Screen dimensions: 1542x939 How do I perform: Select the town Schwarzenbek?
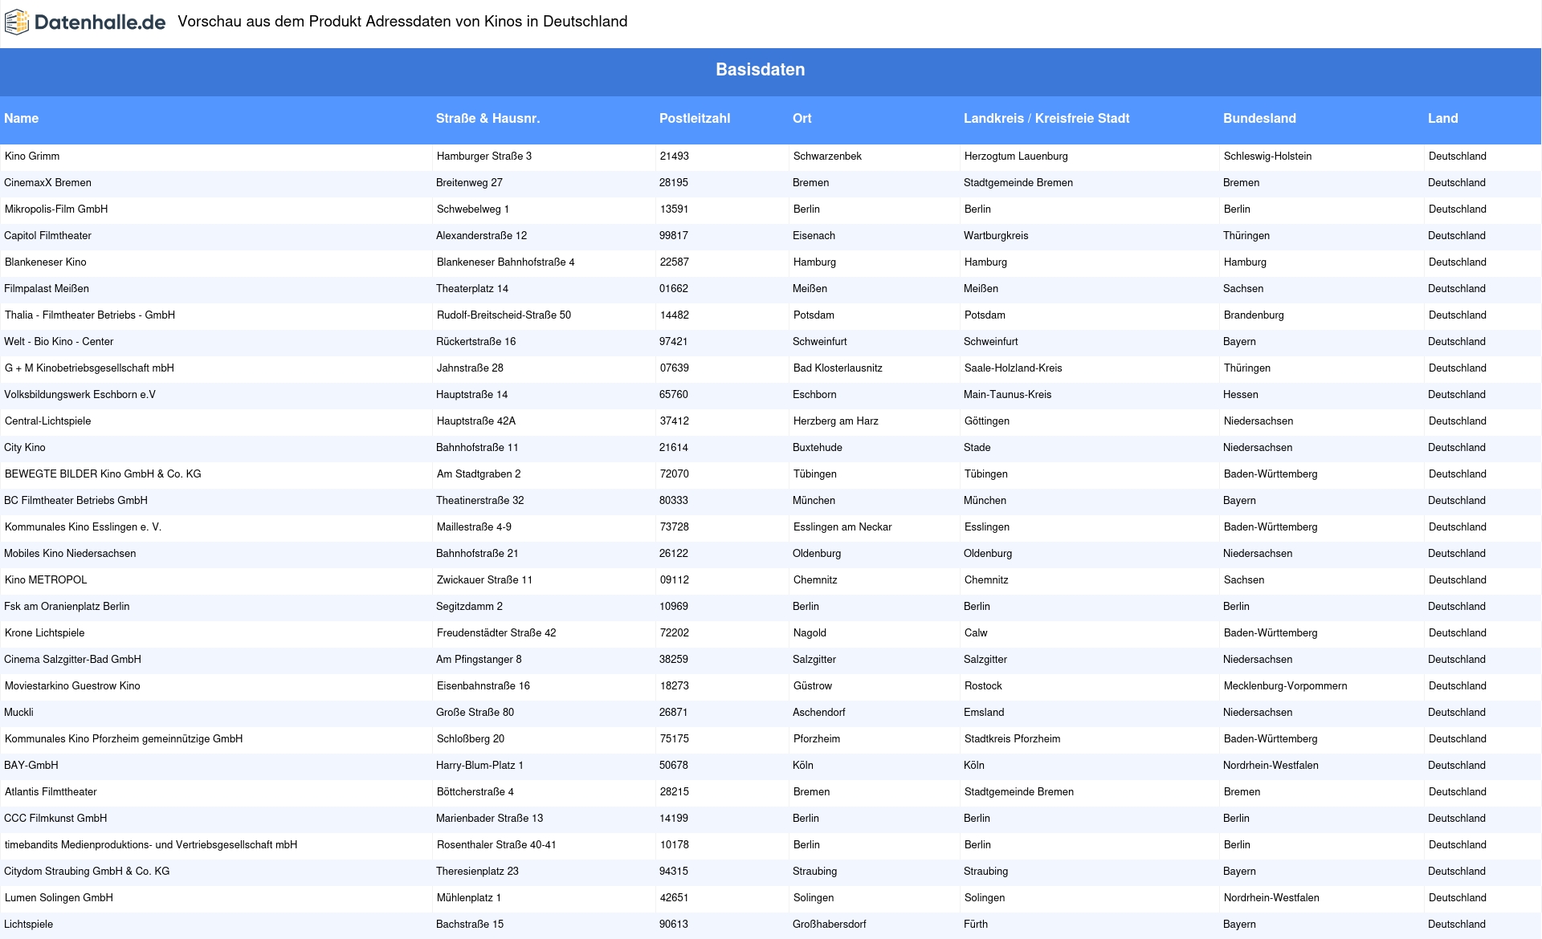[827, 156]
